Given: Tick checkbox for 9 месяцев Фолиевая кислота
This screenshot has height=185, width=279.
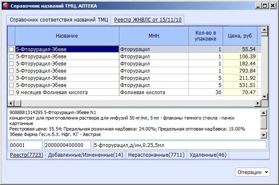Looking at the screenshot, I should [x=11, y=92].
